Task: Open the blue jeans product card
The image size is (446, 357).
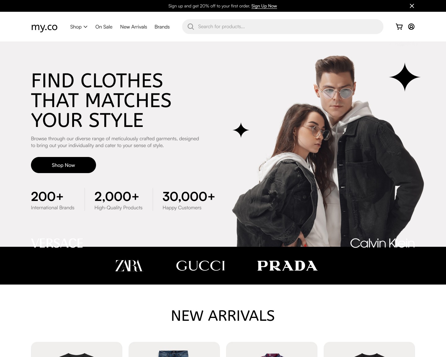Action: click(x=174, y=350)
